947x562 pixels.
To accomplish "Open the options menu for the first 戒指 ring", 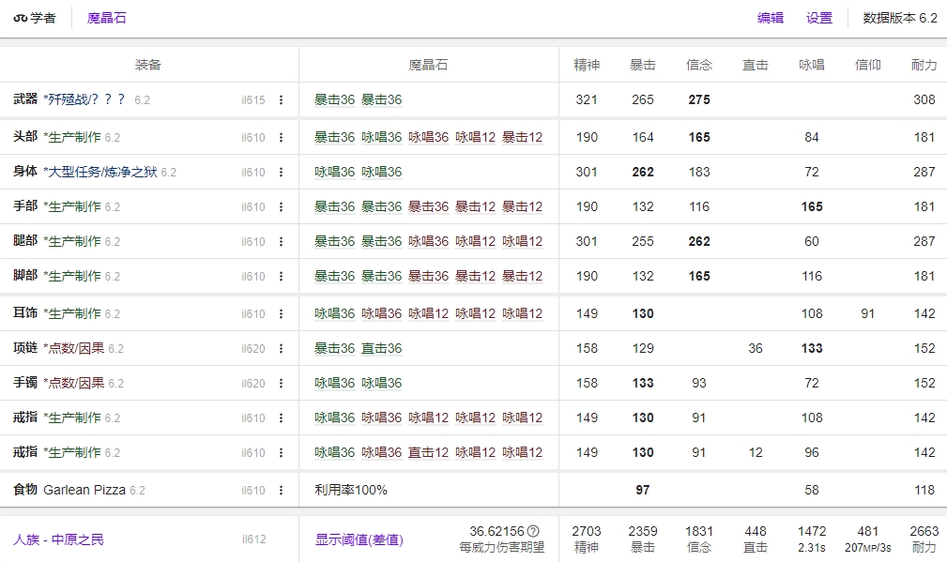I will pos(283,418).
